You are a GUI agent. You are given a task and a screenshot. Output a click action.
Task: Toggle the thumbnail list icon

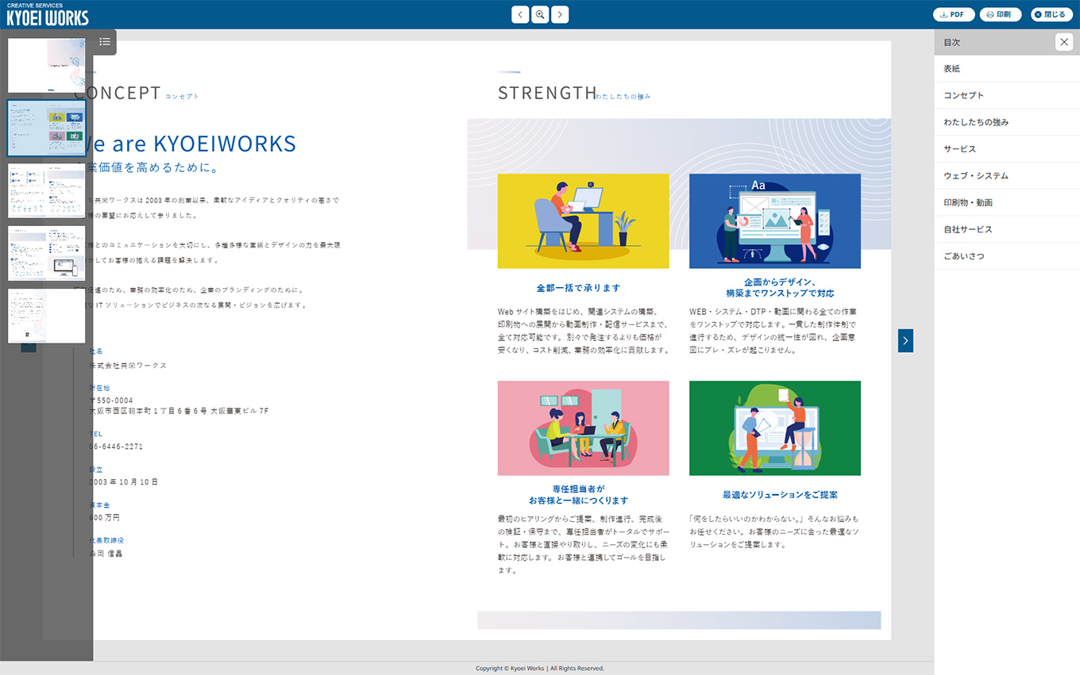[105, 42]
